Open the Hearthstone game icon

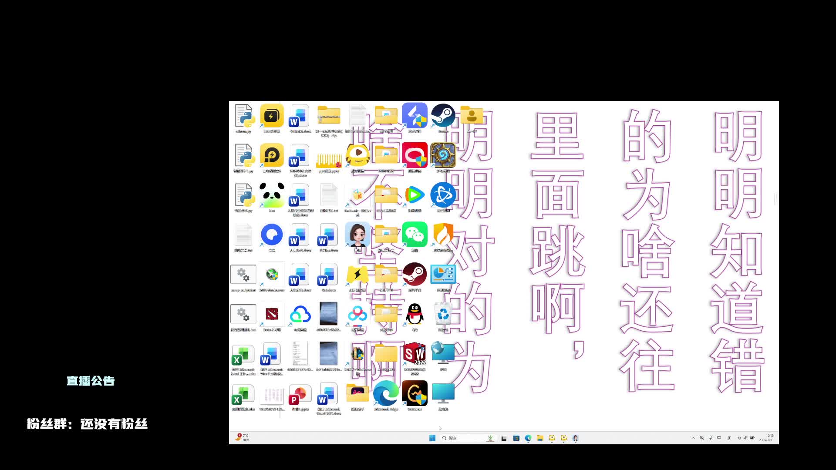point(443,155)
